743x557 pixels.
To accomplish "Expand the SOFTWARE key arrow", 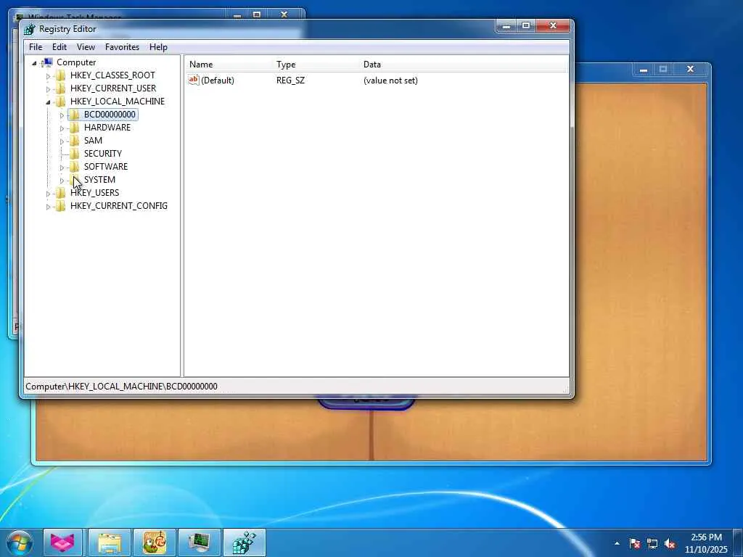I will pos(62,168).
